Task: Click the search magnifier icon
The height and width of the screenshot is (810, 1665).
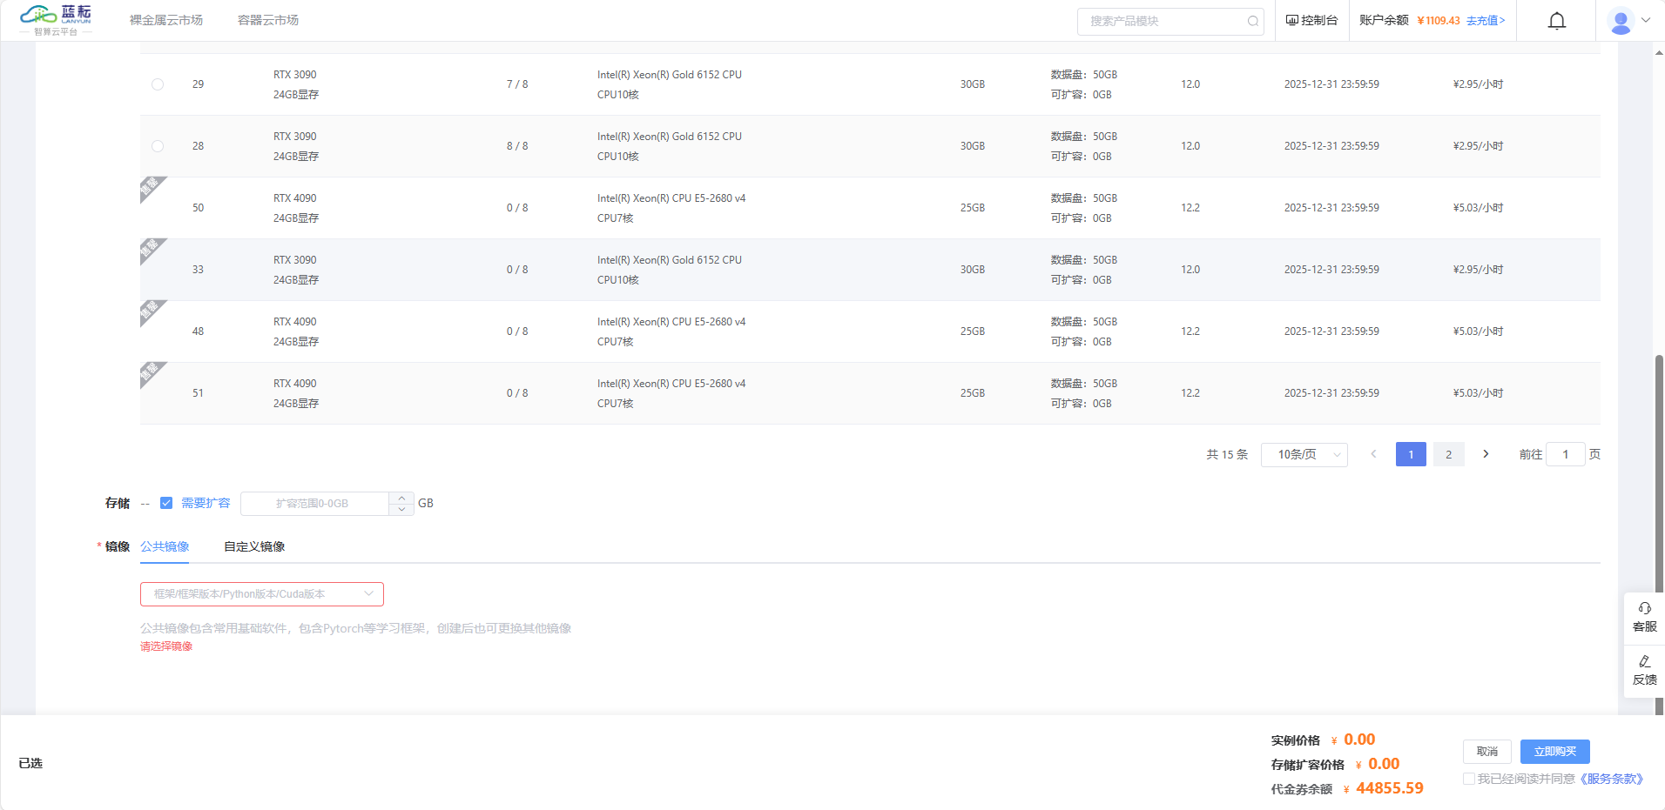Action: 1253,22
